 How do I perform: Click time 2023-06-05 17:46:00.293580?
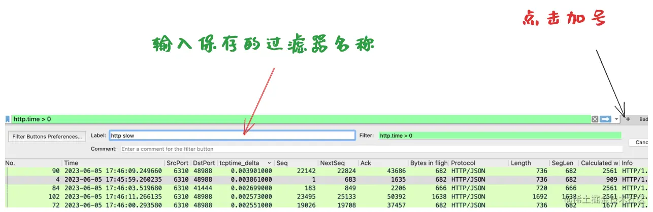(113, 204)
